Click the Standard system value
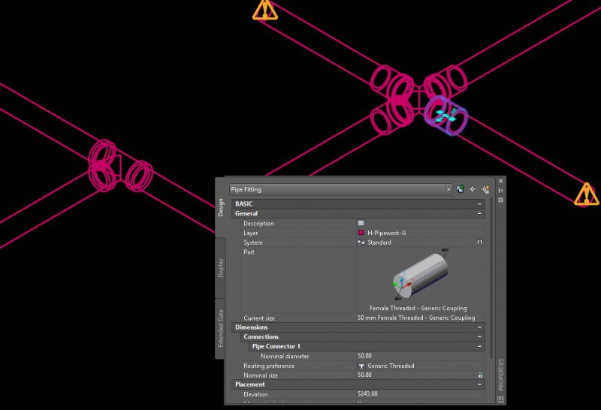Image resolution: width=601 pixels, height=410 pixels. point(379,243)
